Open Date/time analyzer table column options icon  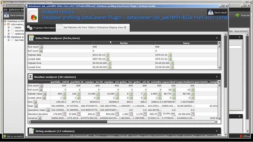[x=219, y=43]
